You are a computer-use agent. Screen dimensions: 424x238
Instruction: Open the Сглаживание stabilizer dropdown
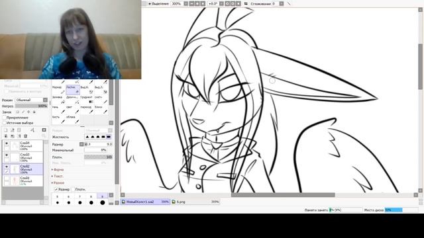click(282, 4)
